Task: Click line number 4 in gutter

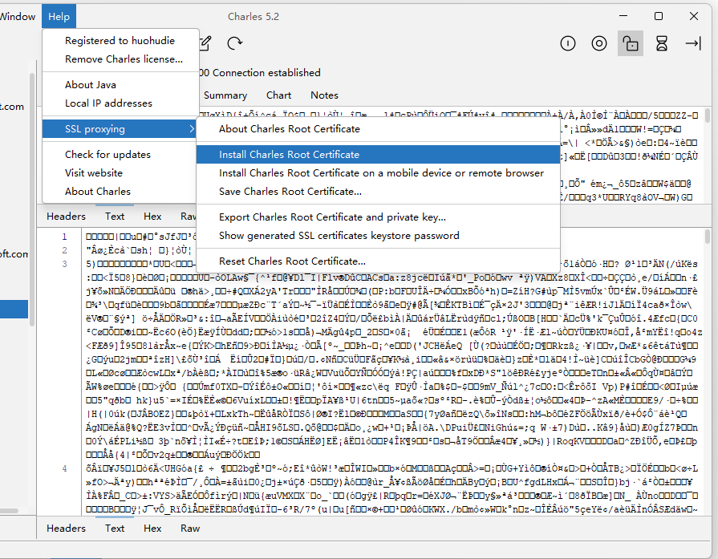Action: coord(64,468)
